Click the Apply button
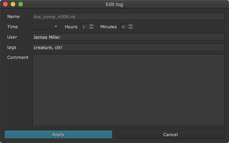This screenshot has height=143, width=229. [58, 135]
